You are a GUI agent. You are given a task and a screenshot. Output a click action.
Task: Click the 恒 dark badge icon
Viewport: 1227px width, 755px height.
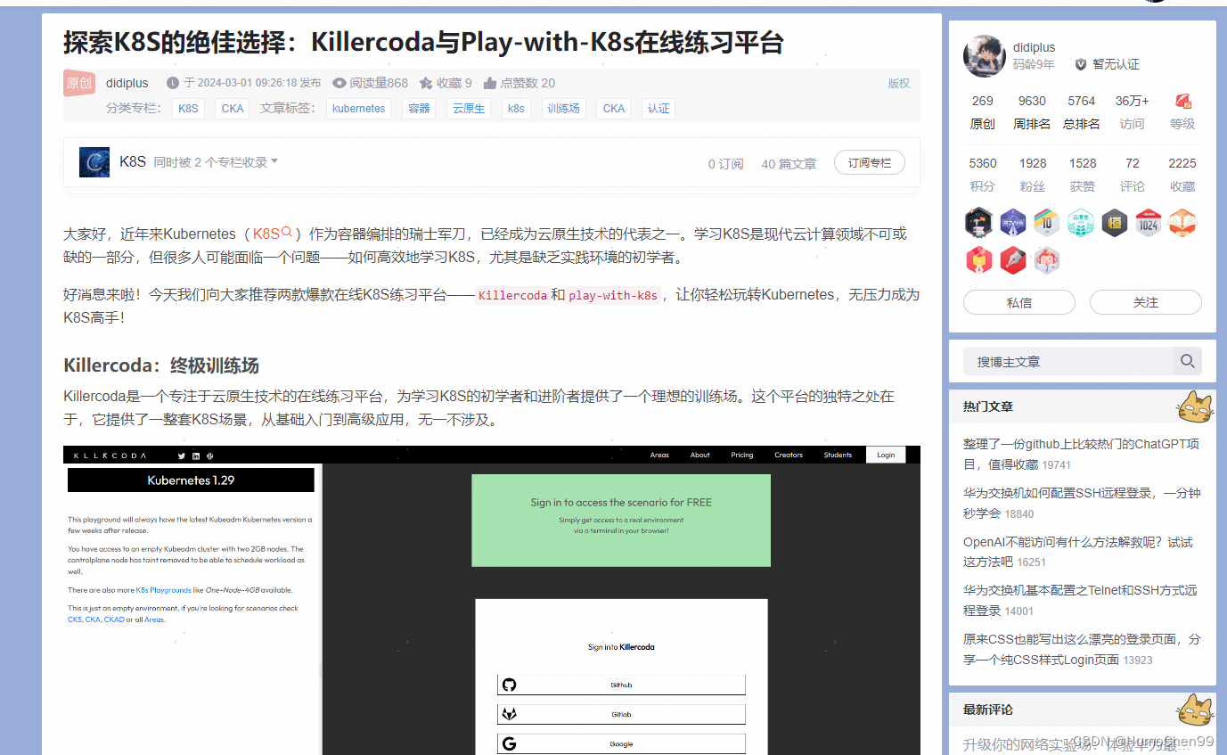click(1114, 223)
